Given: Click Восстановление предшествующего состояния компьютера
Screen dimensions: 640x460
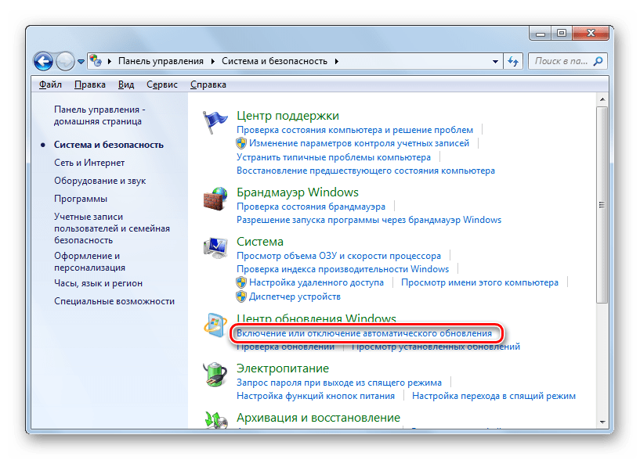Looking at the screenshot, I should click(366, 171).
